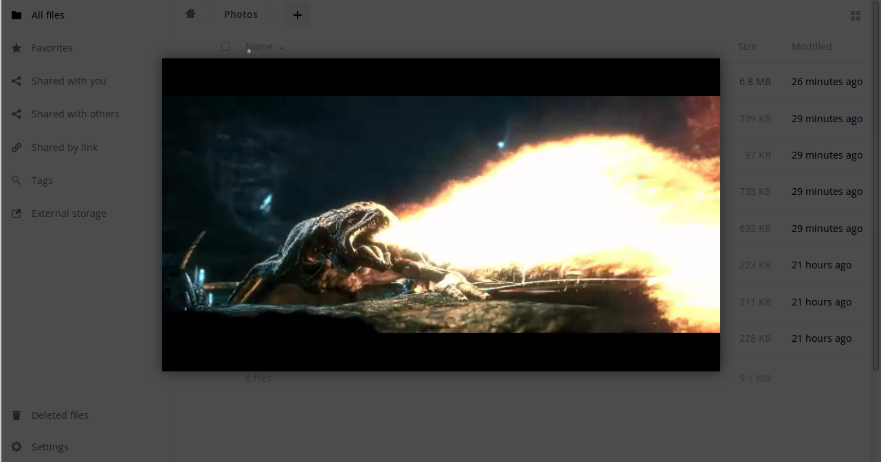Select the Favorites sidebar label
Screen dimensions: 881x462
[52, 48]
